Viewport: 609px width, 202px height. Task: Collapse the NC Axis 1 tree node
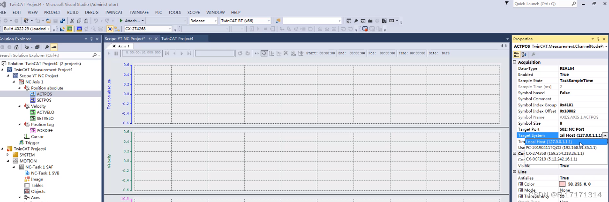pyautogui.click(x=14, y=82)
